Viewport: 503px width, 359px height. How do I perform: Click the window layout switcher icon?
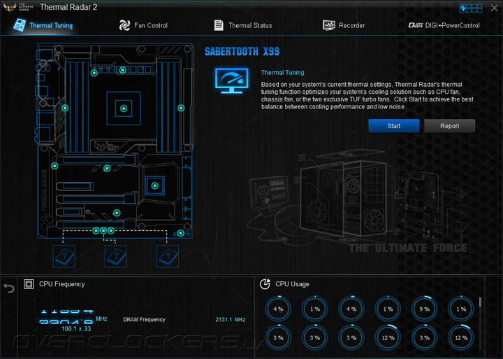[471, 8]
